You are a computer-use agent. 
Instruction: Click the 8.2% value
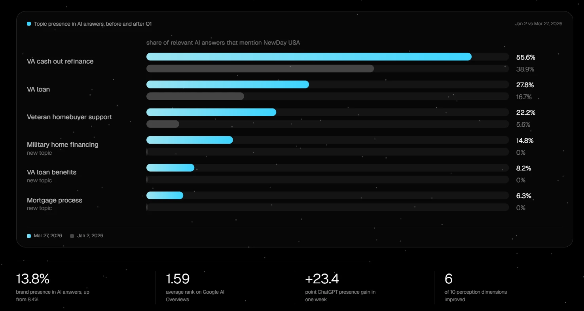click(x=524, y=168)
